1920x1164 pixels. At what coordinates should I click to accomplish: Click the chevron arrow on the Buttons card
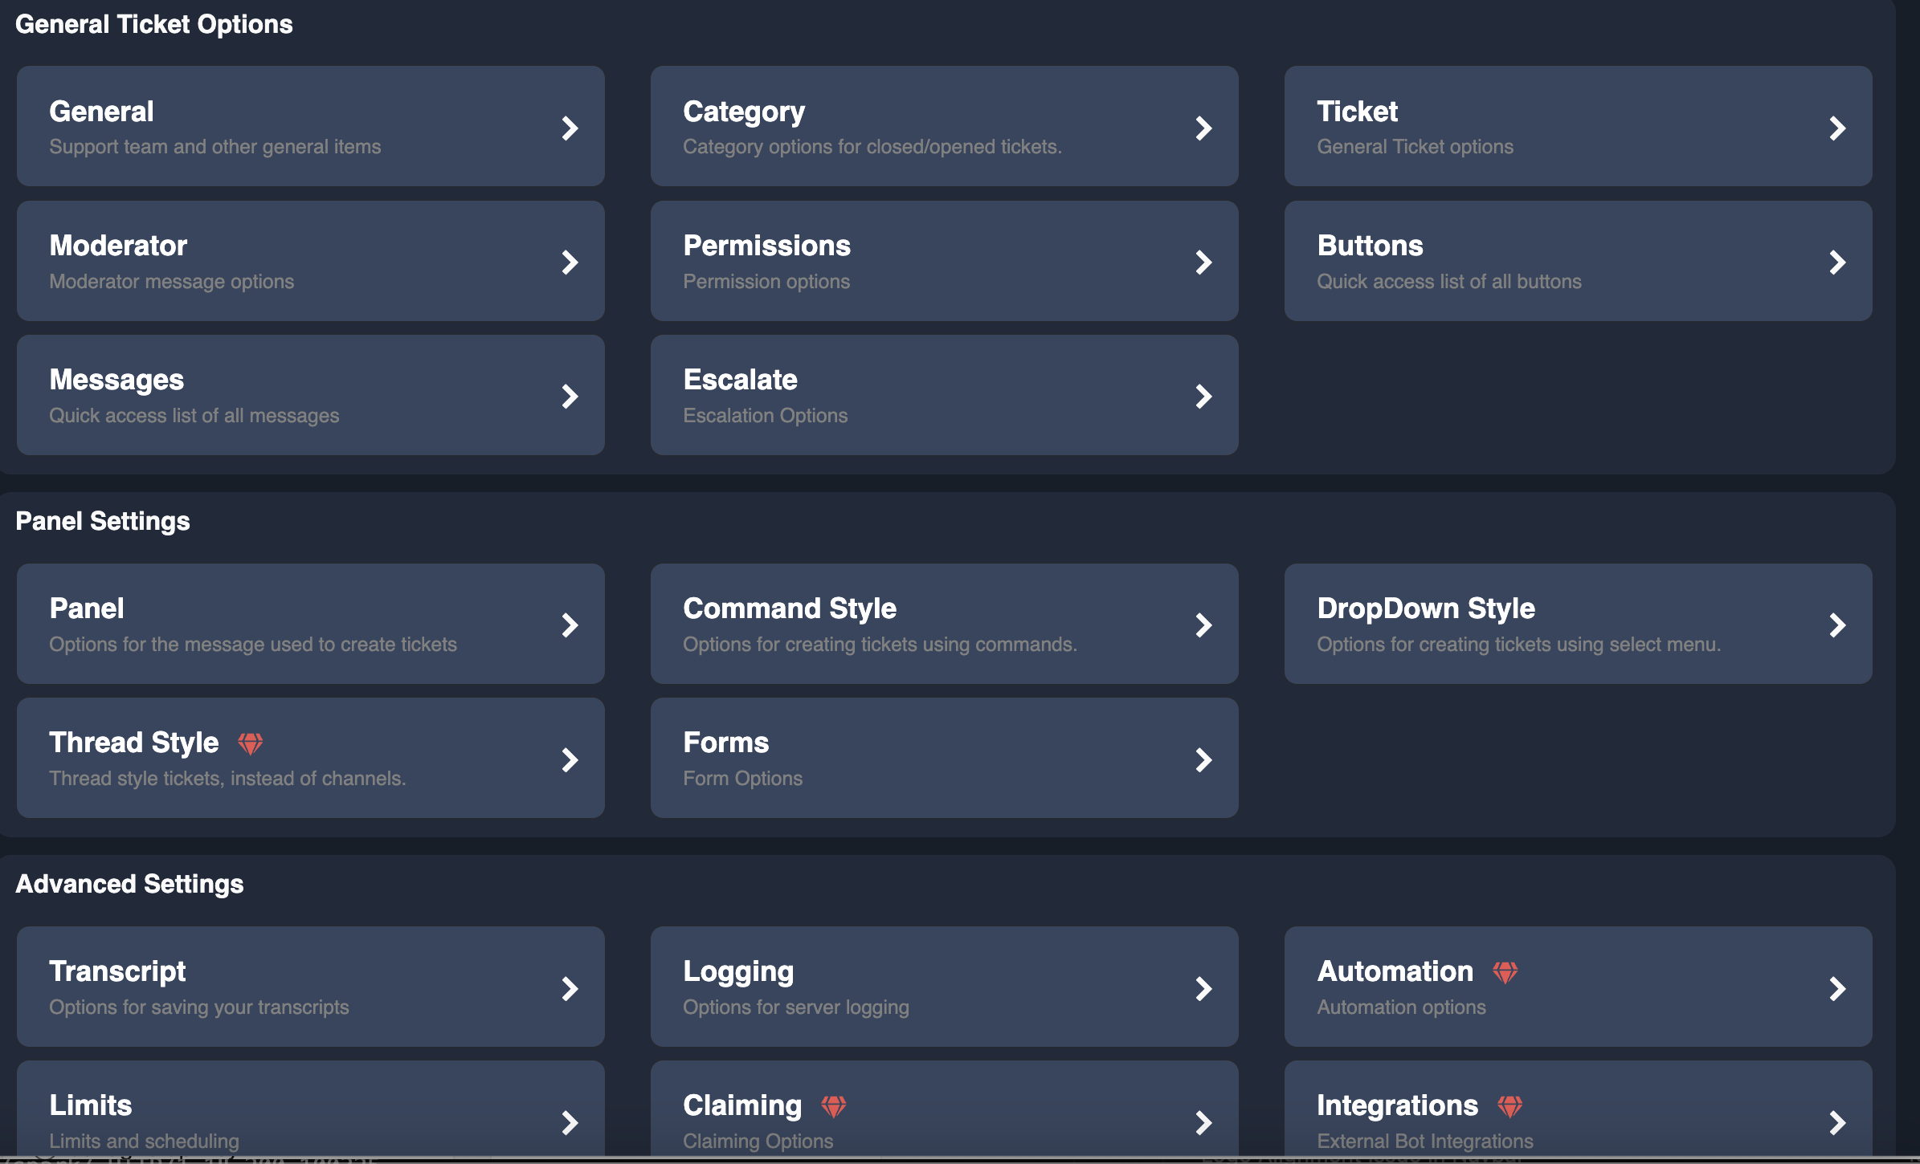coord(1838,262)
